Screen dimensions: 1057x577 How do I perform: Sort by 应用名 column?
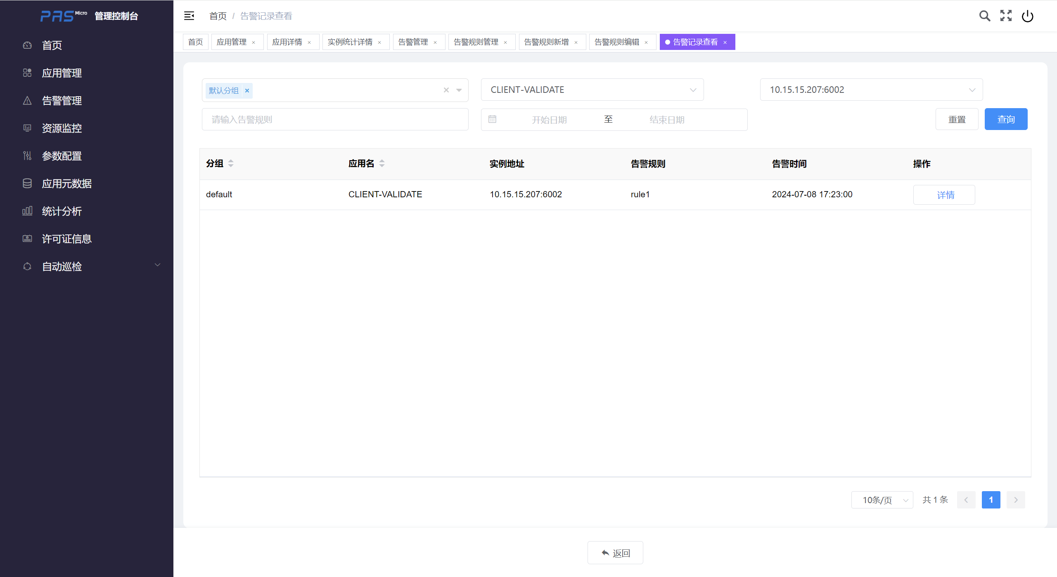(382, 163)
